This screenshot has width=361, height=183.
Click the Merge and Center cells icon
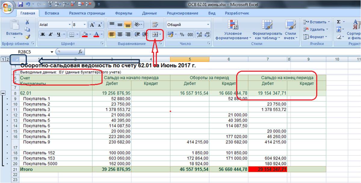click(155, 34)
